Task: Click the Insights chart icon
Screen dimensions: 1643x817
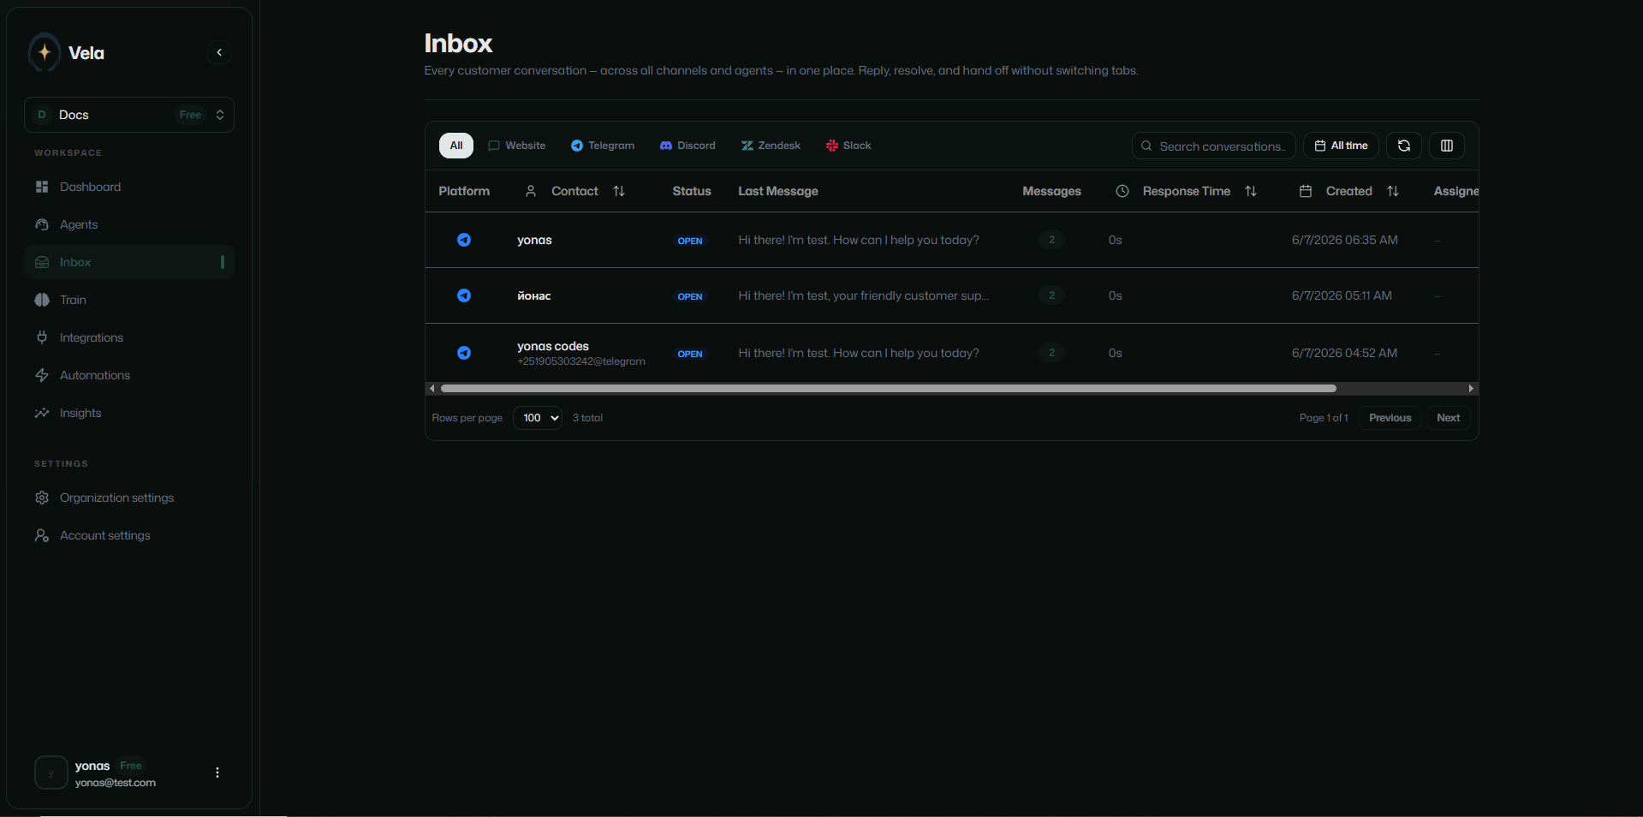Action: point(42,413)
